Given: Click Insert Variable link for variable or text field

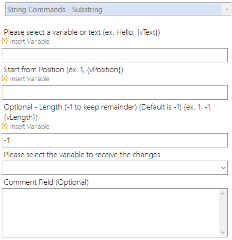Looking at the screenshot, I should [30, 41].
